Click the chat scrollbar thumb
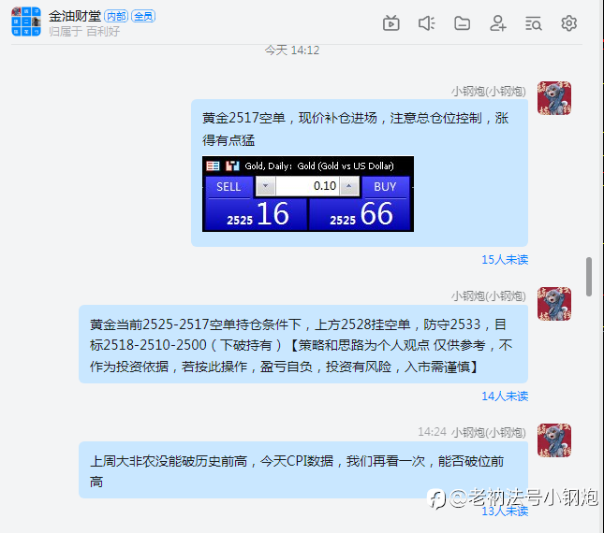 pos(589,277)
